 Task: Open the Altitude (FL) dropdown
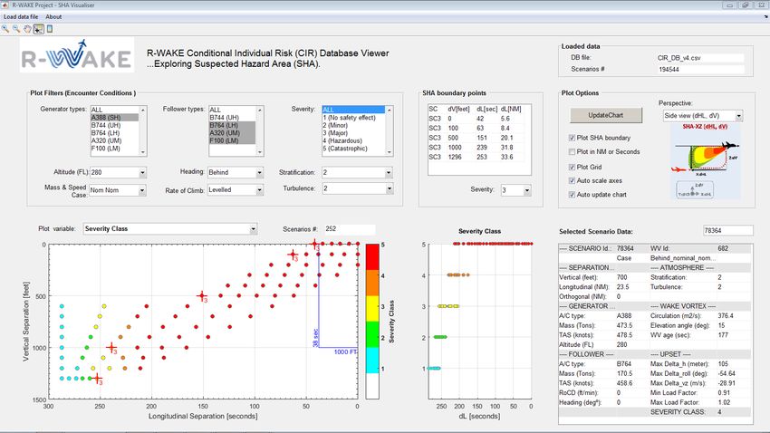(x=118, y=172)
